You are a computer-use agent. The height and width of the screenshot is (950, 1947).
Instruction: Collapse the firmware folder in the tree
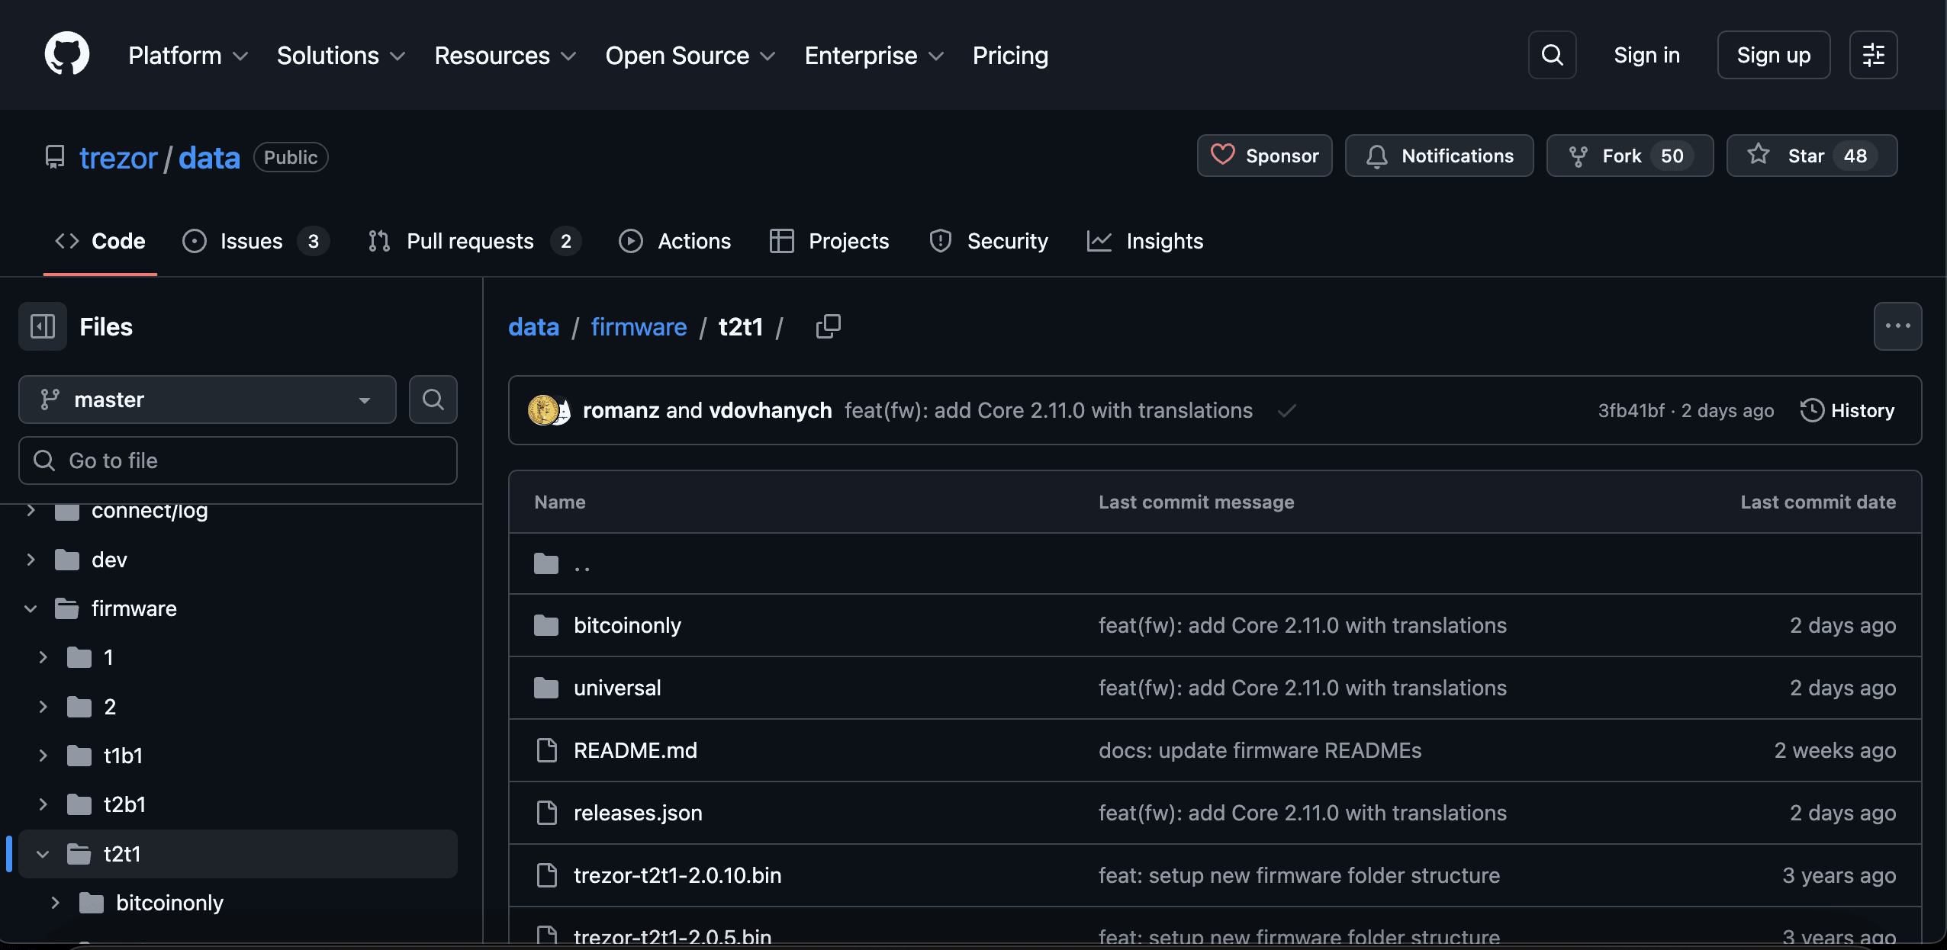(x=31, y=608)
